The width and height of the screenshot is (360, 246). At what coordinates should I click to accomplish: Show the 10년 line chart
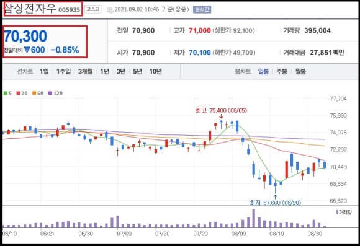click(x=156, y=71)
